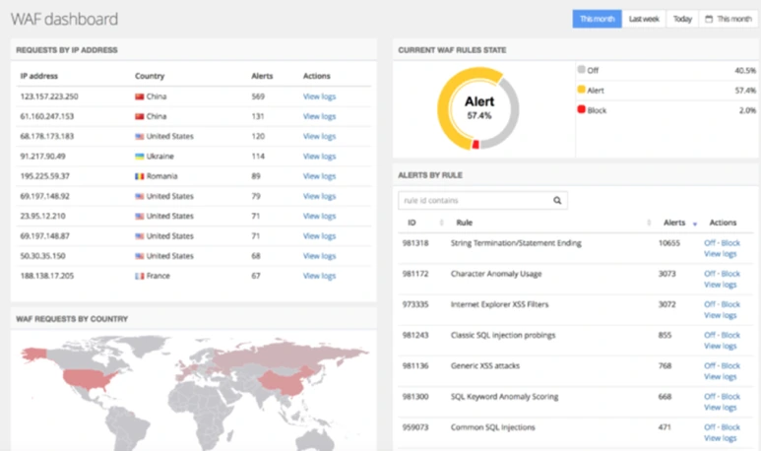This screenshot has width=761, height=451.
Task: Sort by the Alerts column arrow
Action: click(694, 224)
